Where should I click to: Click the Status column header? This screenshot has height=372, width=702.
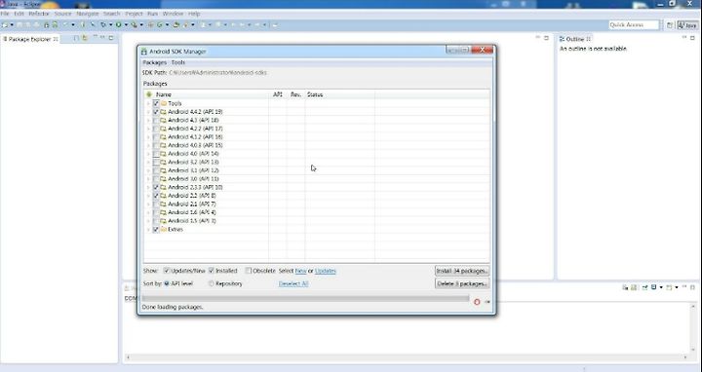[340, 94]
